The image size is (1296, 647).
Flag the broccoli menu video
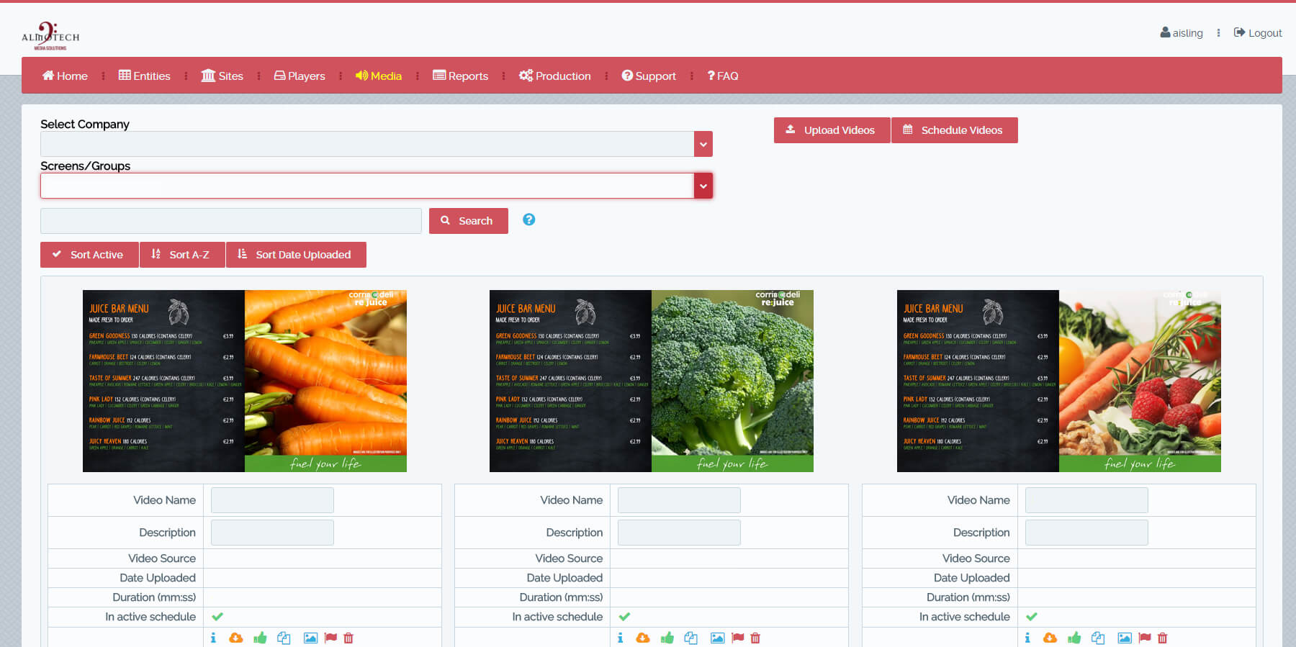pyautogui.click(x=737, y=638)
